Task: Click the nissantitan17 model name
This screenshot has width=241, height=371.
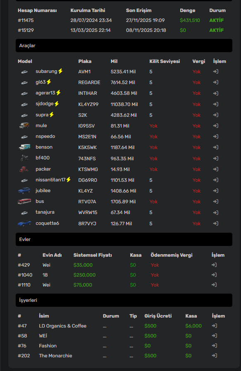Action: (x=50, y=180)
